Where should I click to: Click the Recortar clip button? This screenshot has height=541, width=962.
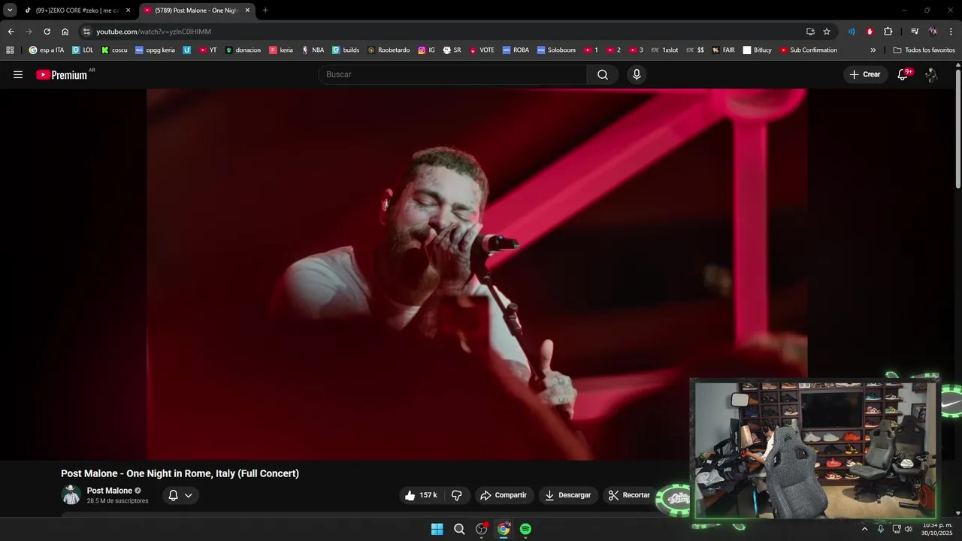(x=630, y=495)
